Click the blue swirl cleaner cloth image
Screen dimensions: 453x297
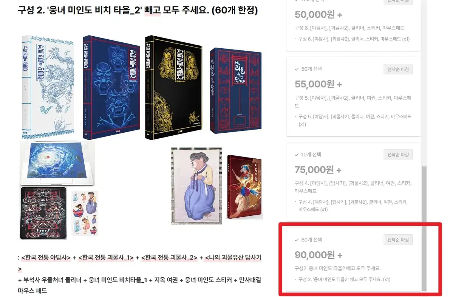coord(57,163)
